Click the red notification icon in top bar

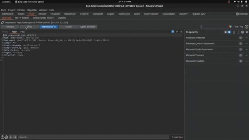coord(229,2)
